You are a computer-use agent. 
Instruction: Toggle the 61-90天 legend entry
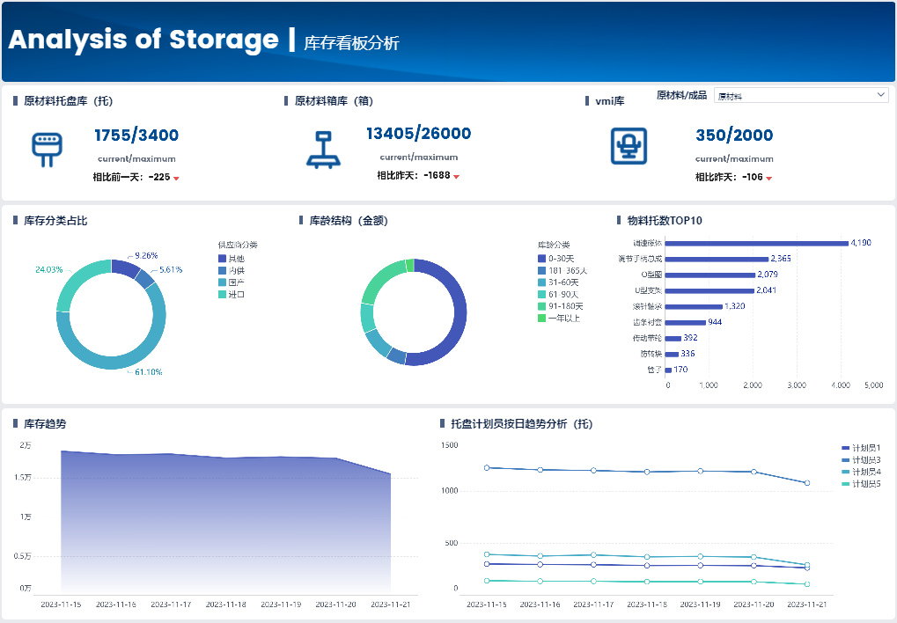(558, 295)
